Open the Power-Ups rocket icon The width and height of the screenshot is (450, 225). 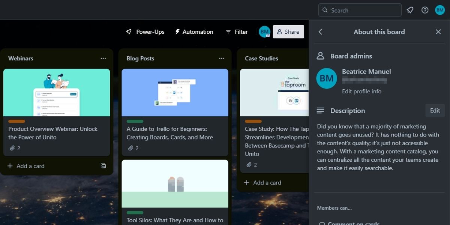[x=129, y=32]
